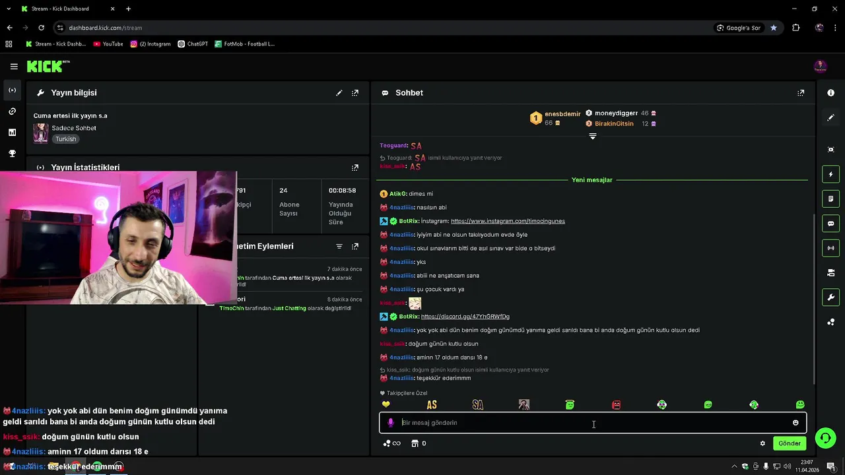Click the info icon in right sidebar
Image resolution: width=845 pixels, height=475 pixels.
pyautogui.click(x=831, y=93)
